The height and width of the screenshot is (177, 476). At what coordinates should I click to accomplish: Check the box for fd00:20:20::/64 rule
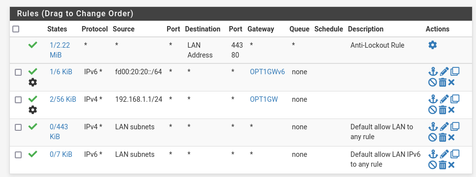[x=18, y=72]
